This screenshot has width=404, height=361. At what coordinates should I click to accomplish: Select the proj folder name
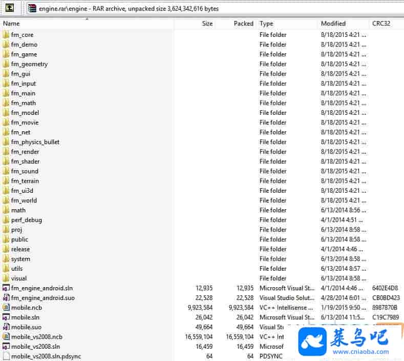16,230
